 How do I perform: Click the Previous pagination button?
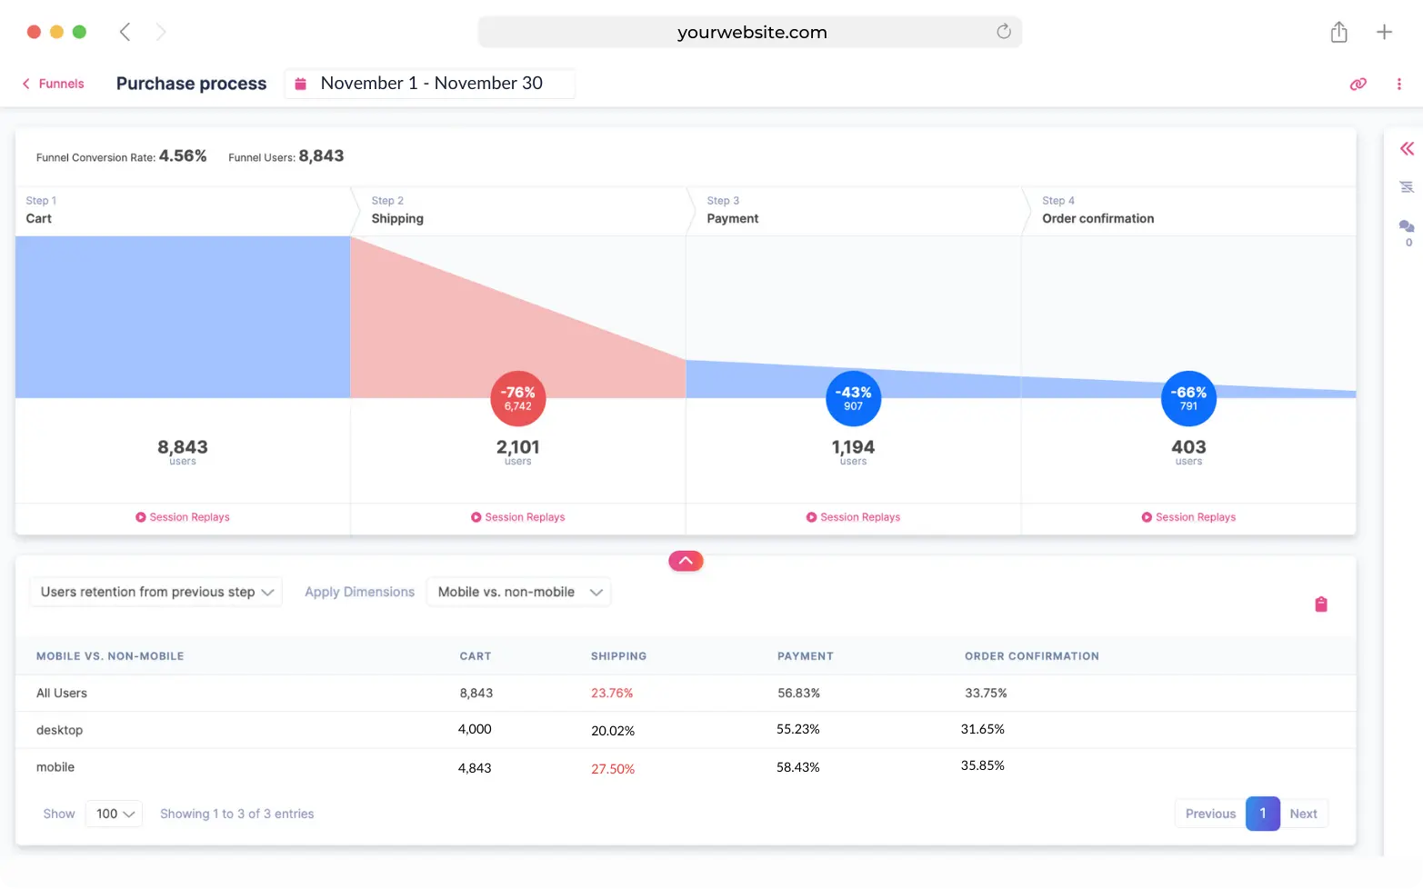click(1210, 814)
